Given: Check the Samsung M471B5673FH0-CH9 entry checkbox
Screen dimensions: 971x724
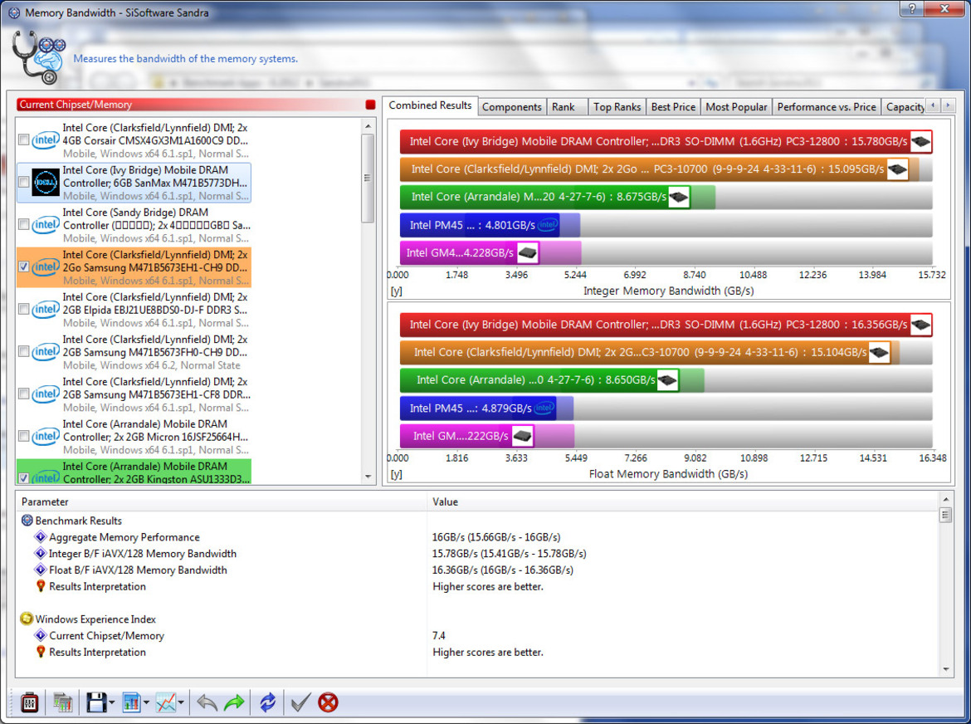Looking at the screenshot, I should tap(23, 351).
